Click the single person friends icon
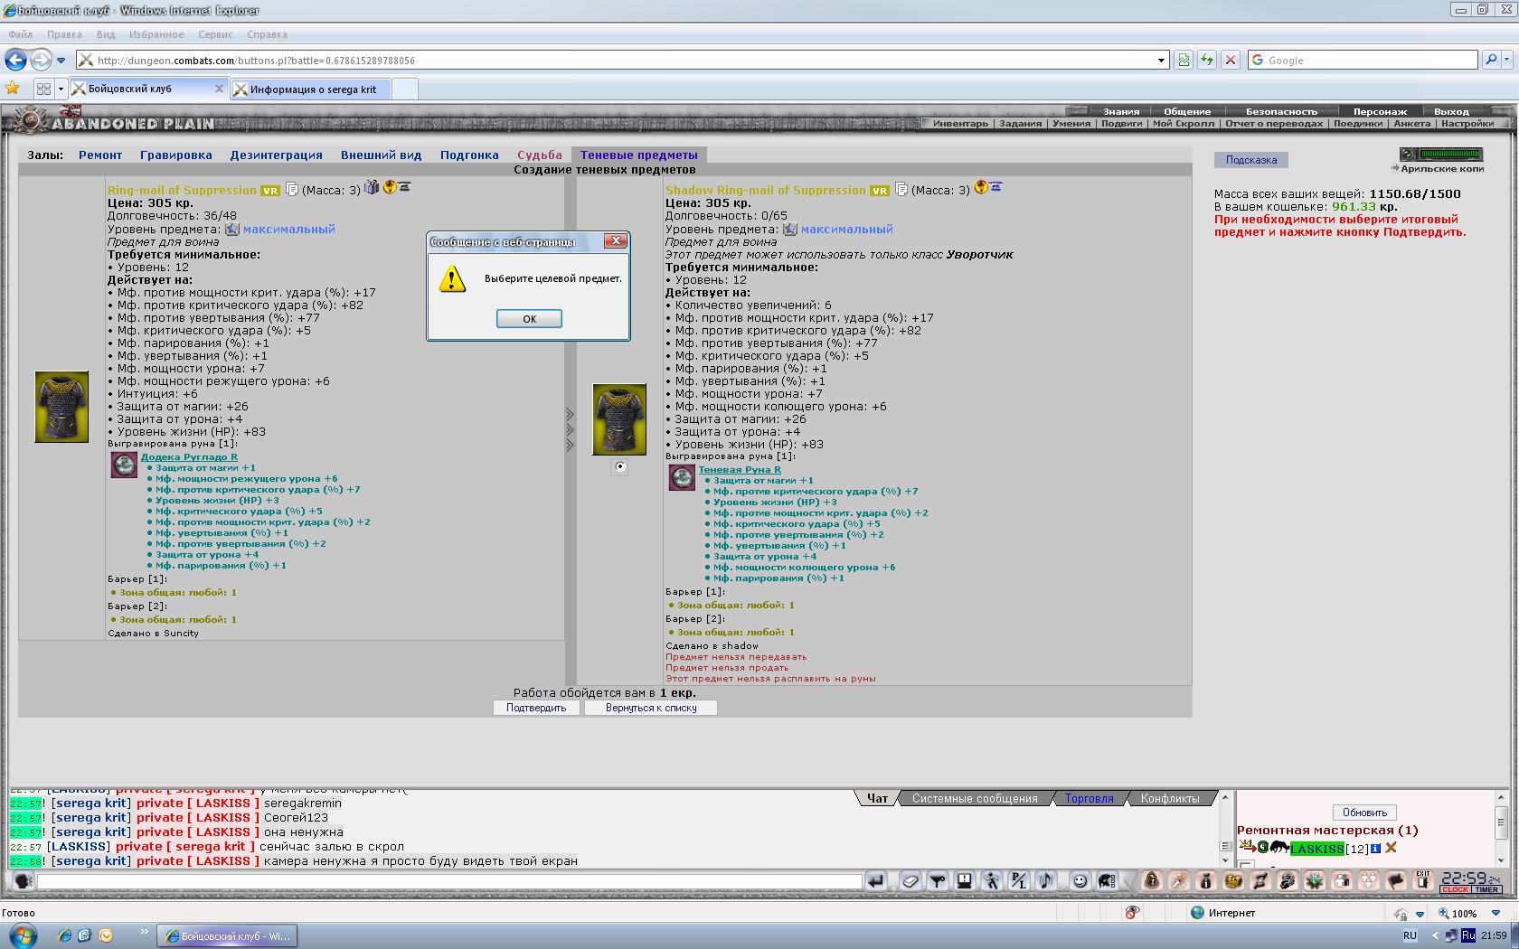Image resolution: width=1519 pixels, height=949 pixels. (x=1342, y=880)
